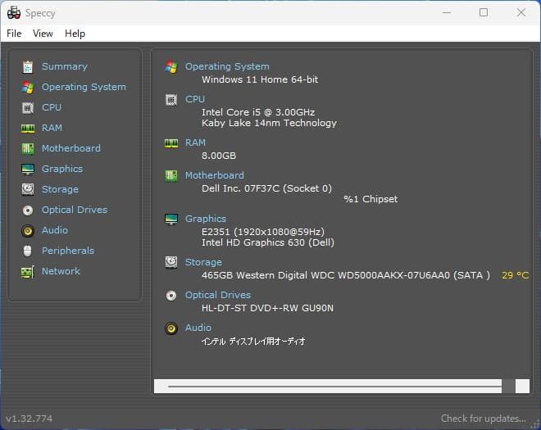541x430 pixels.
Task: Maximize the Speccy window
Action: pos(484,13)
